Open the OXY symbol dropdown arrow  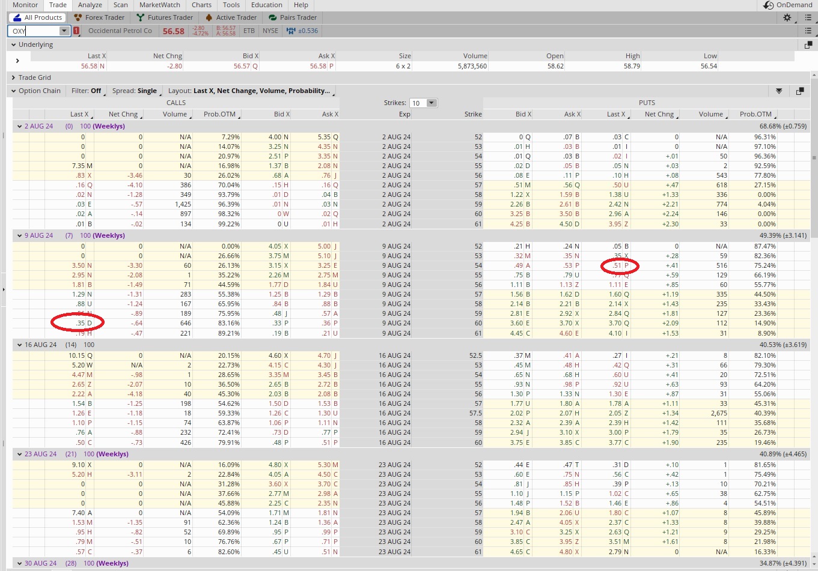[x=64, y=31]
